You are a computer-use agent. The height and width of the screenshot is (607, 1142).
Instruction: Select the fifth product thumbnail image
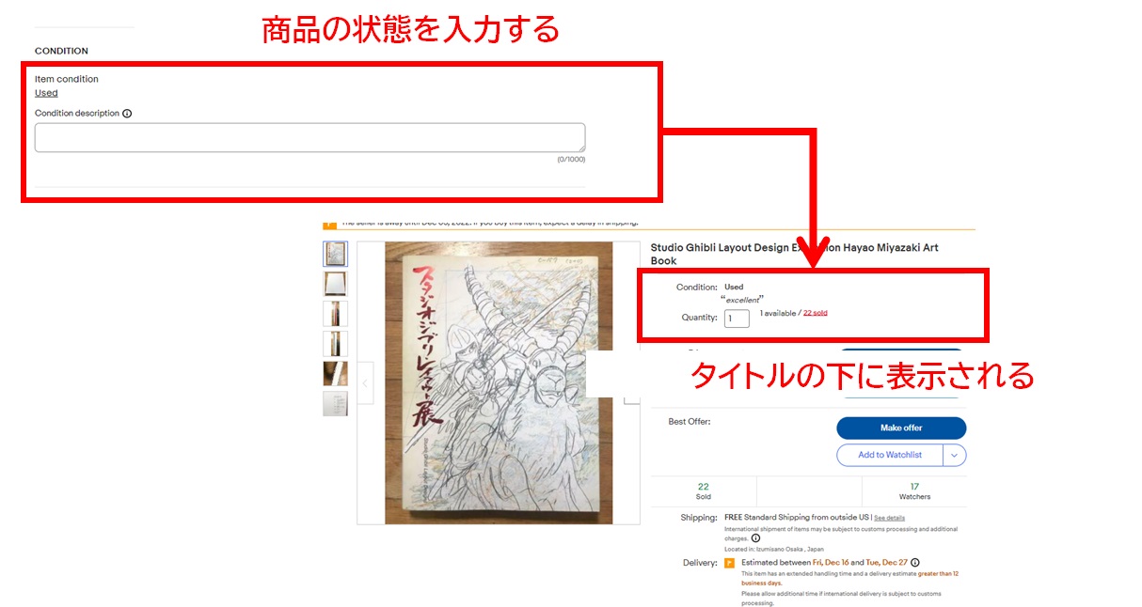pos(335,374)
